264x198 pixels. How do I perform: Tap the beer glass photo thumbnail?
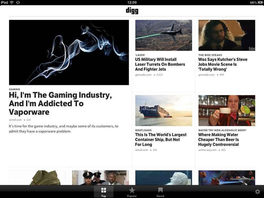[227, 111]
